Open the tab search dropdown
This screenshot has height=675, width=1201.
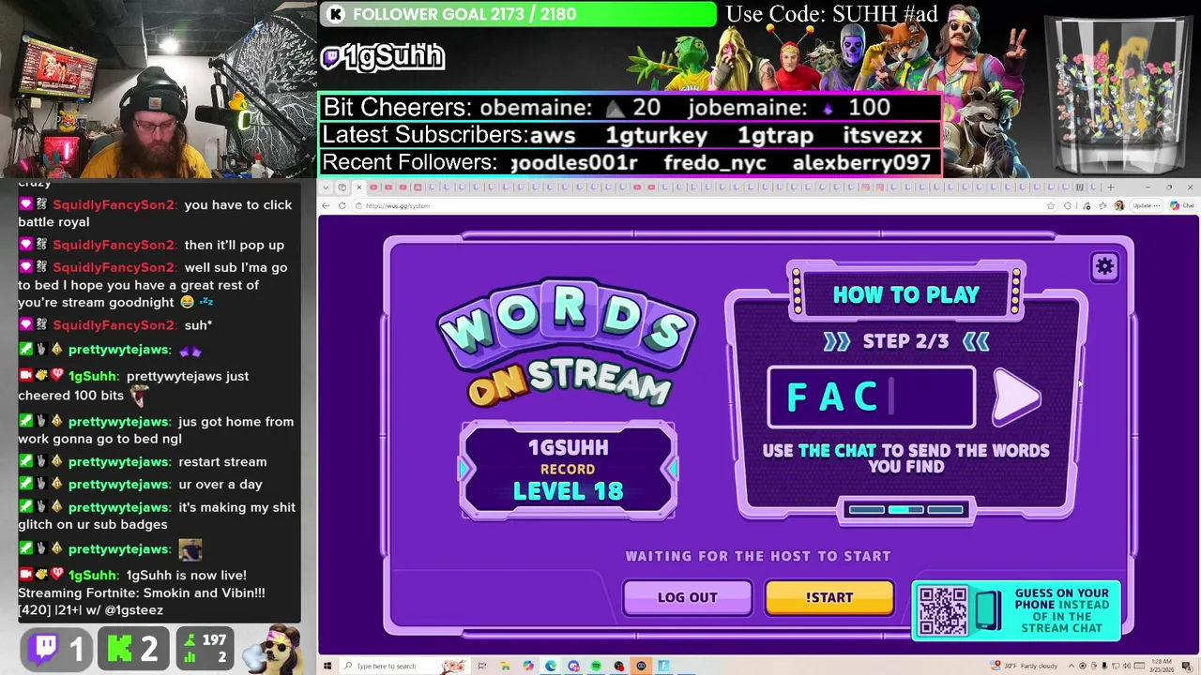point(326,187)
